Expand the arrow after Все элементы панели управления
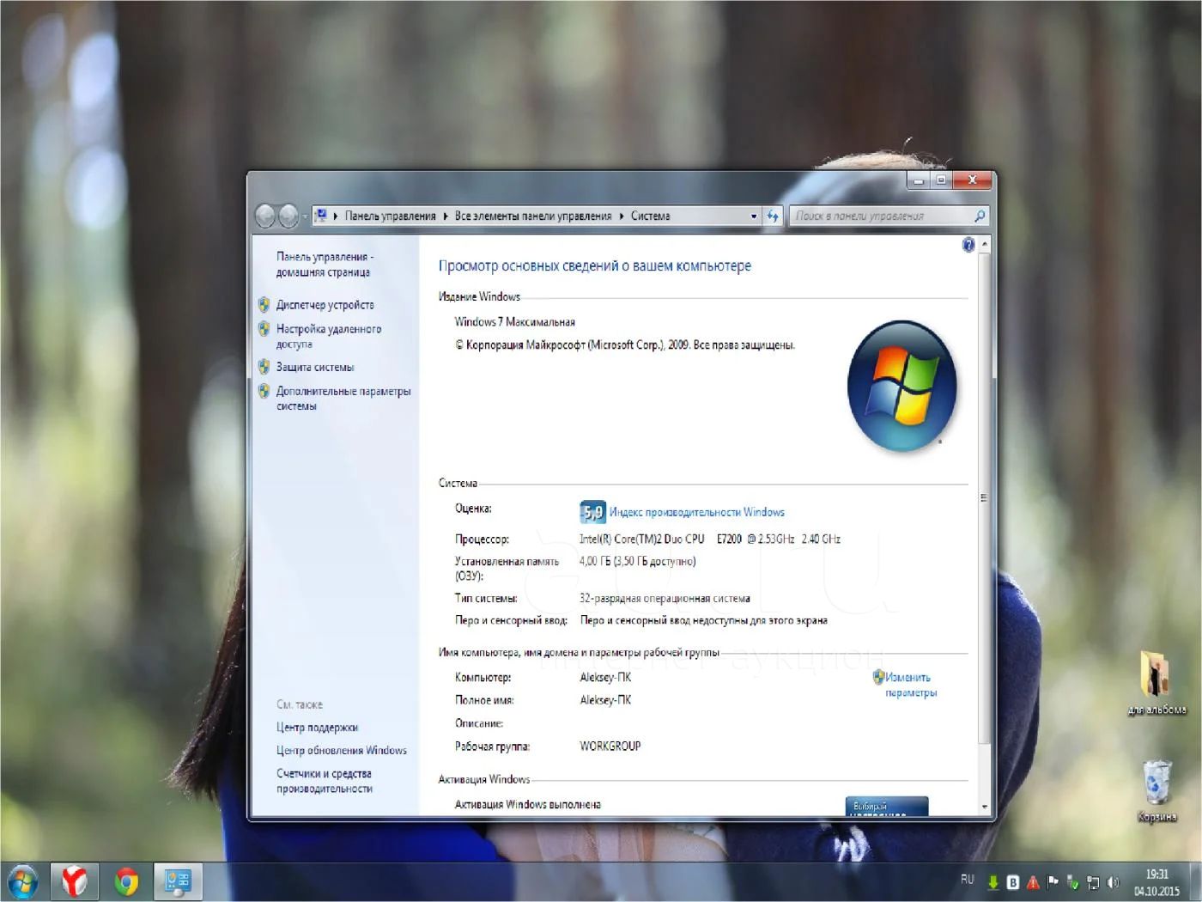 click(x=622, y=216)
